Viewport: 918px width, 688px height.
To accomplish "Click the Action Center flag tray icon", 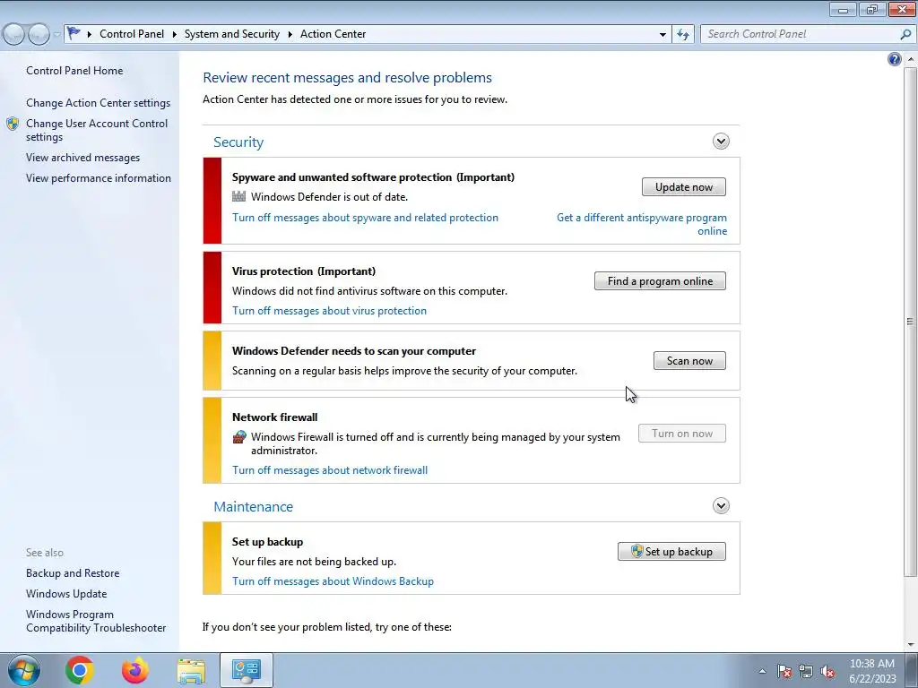I will pyautogui.click(x=784, y=672).
